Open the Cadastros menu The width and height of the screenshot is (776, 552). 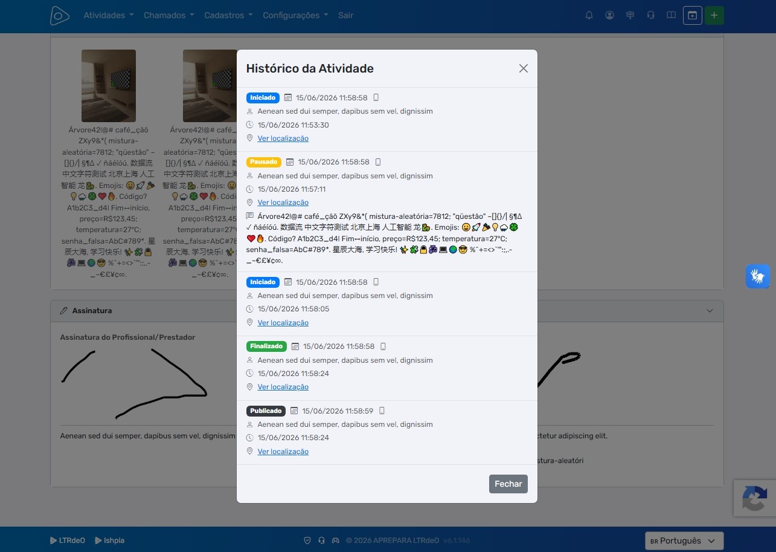[x=228, y=15]
